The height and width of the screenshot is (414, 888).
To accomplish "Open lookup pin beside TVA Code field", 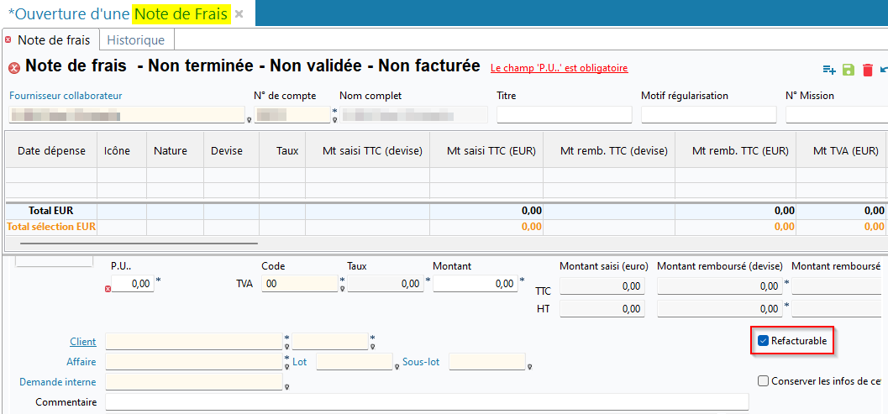I will [x=343, y=289].
